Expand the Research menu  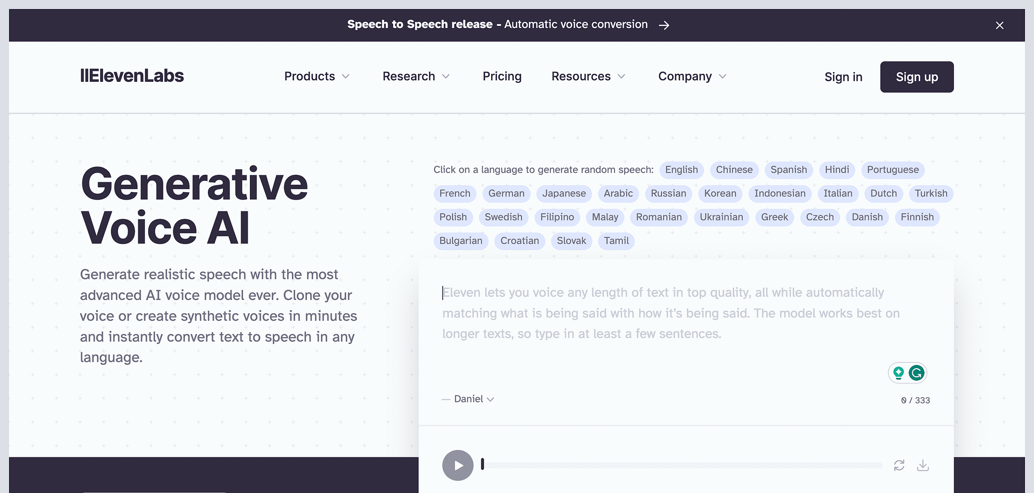[416, 76]
